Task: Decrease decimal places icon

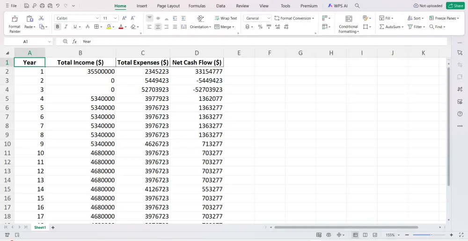Action: (286, 27)
